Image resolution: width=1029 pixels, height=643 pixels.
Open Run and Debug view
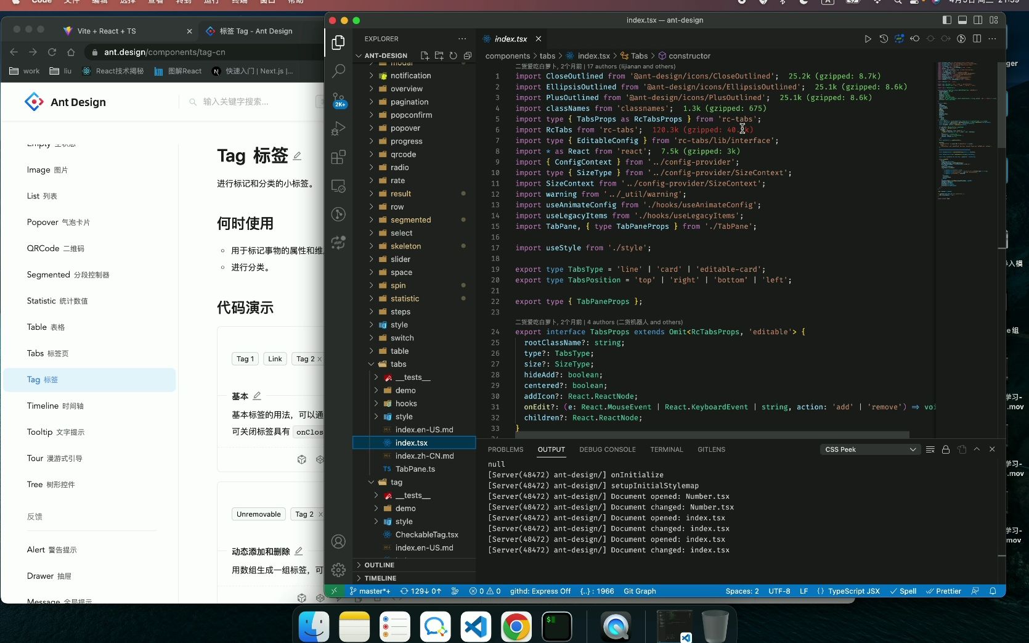pos(338,128)
